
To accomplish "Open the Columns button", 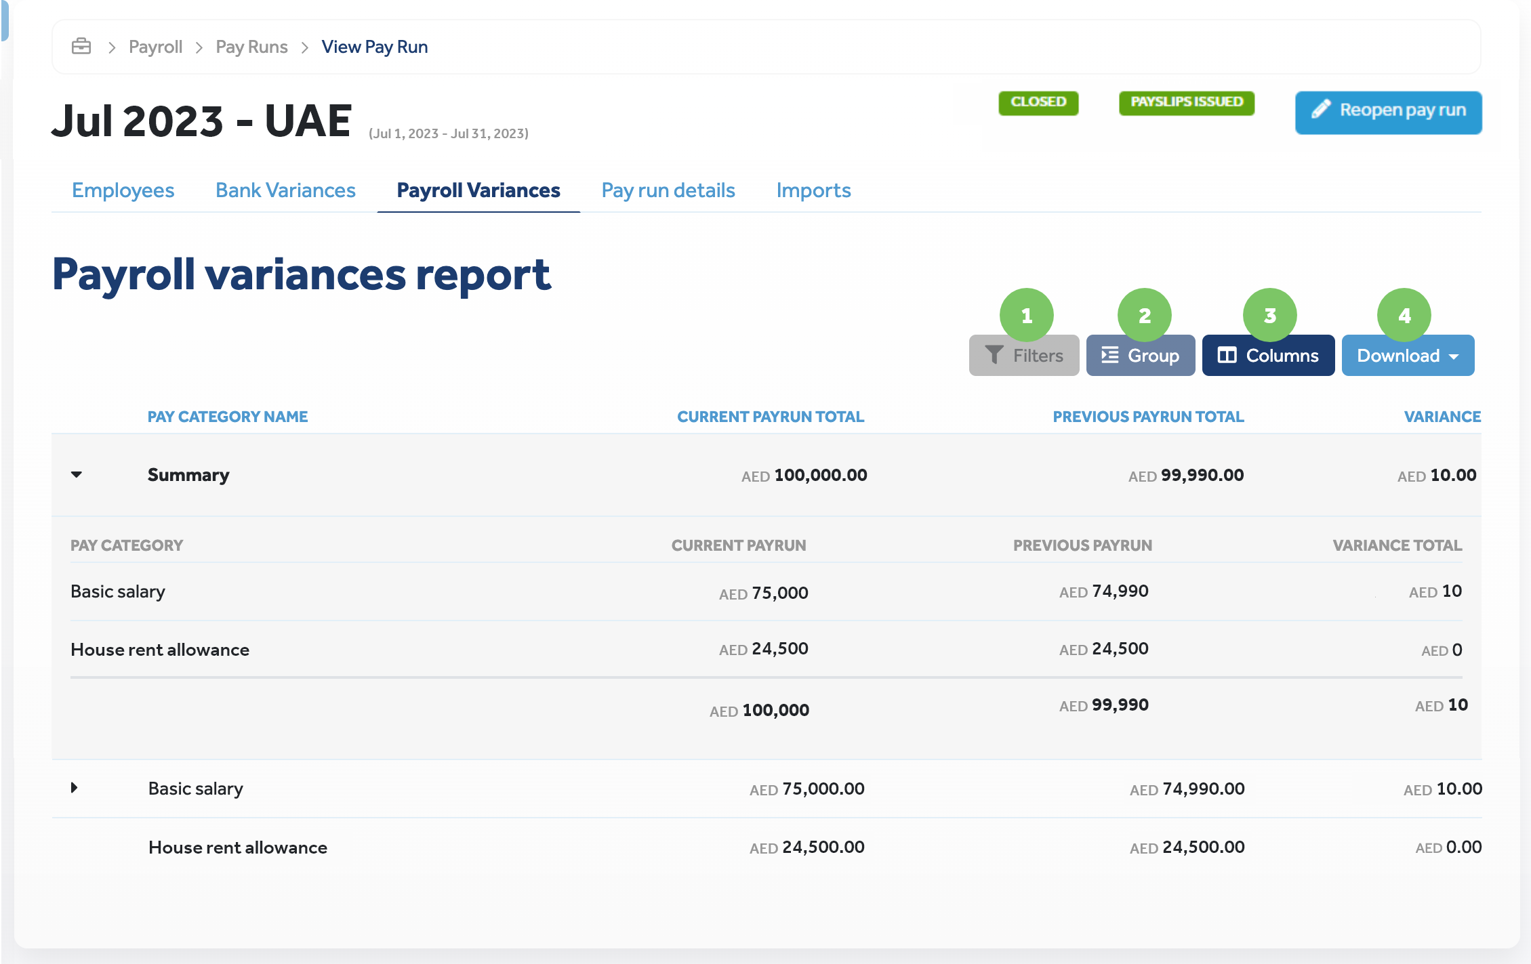I will click(1268, 355).
